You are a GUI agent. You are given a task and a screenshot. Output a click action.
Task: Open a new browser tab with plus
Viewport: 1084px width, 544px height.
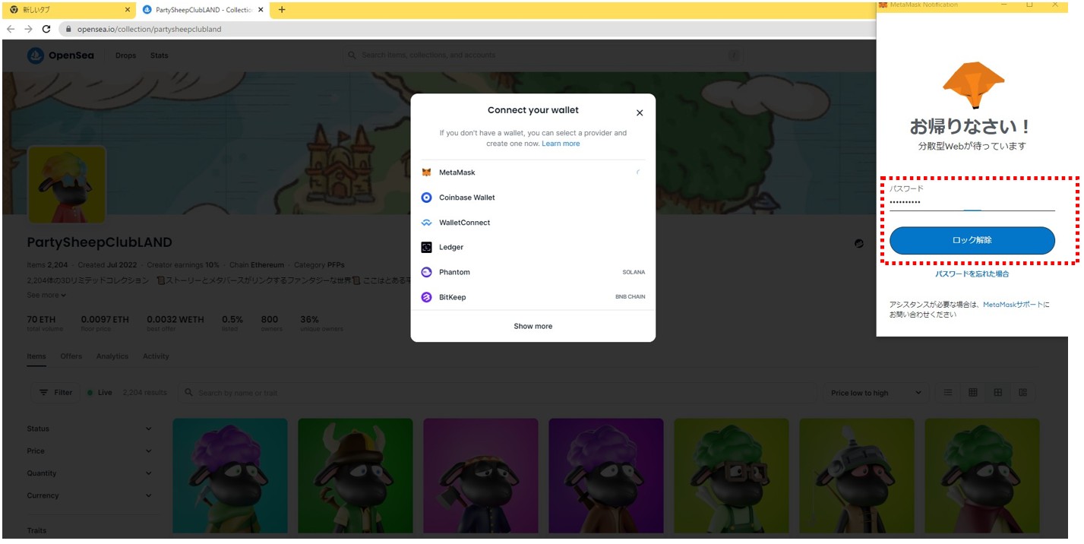click(282, 10)
